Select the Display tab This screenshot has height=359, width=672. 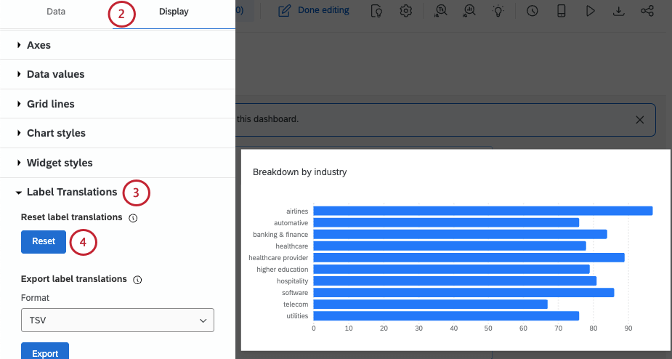point(174,12)
